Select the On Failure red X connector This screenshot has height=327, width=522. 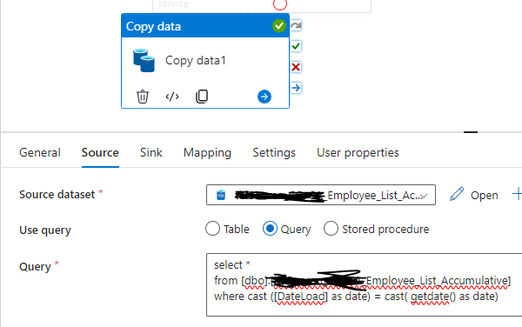point(296,67)
